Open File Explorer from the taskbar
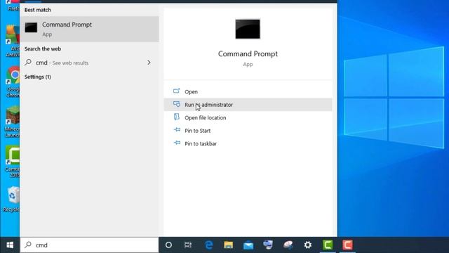The height and width of the screenshot is (253, 449). 229,245
